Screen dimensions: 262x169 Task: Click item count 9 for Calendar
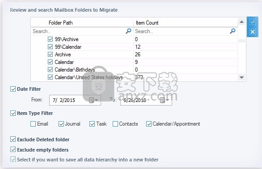[x=136, y=62]
